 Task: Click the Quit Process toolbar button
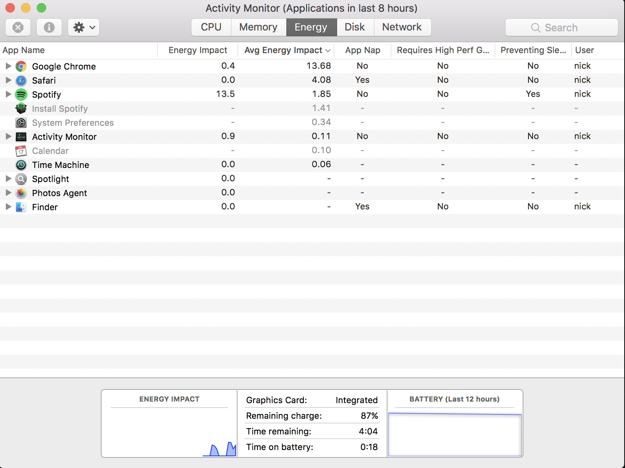(x=18, y=27)
